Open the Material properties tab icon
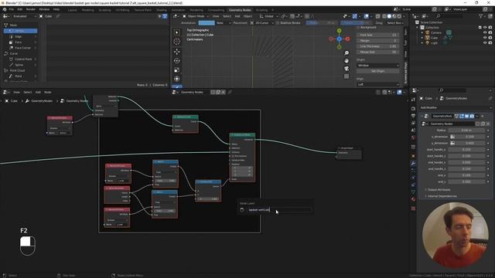Screen dimensions: 495x278 413,199
